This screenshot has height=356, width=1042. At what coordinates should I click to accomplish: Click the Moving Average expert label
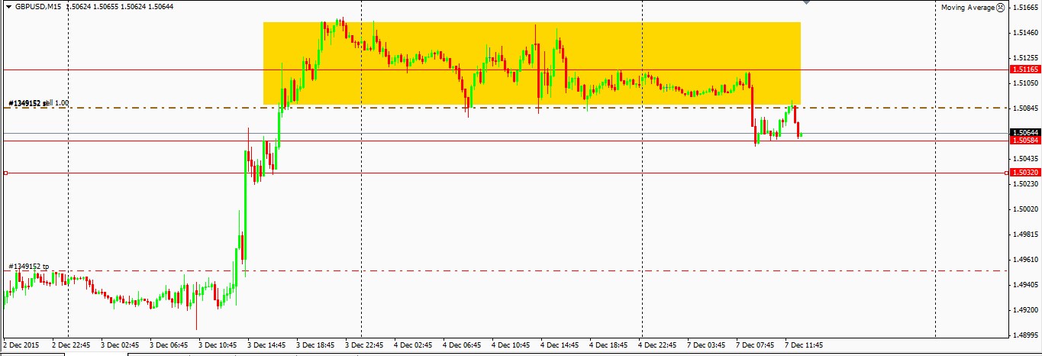(x=967, y=7)
